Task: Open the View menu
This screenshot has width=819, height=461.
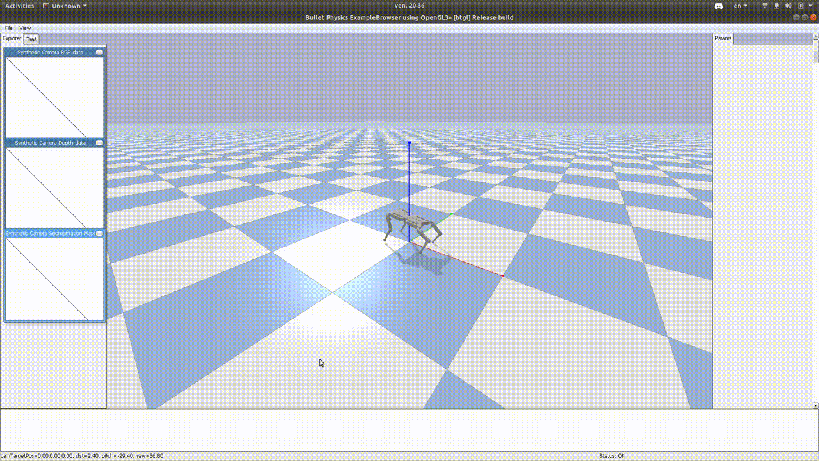Action: (x=25, y=28)
